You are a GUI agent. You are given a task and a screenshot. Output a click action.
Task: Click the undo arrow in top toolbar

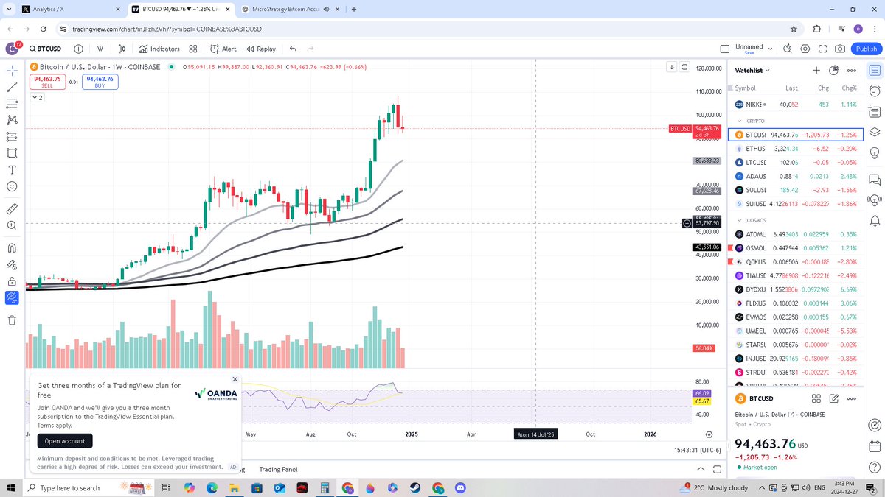(293, 49)
